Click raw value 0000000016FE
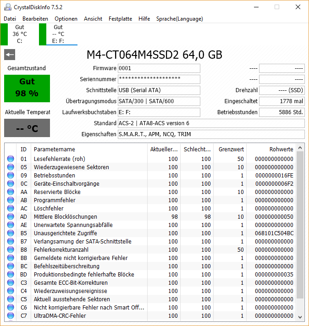Viewport: 309px width, 326px height. (x=274, y=176)
